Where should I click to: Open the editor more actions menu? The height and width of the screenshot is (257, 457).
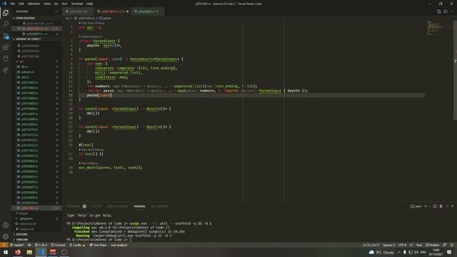point(452,11)
